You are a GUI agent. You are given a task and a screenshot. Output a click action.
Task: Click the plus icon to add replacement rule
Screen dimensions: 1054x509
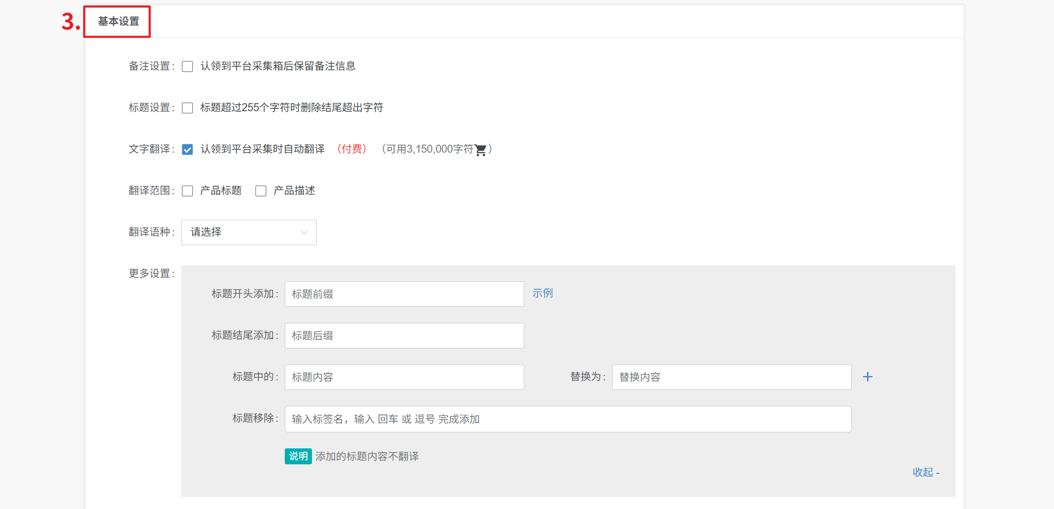pyautogui.click(x=867, y=377)
